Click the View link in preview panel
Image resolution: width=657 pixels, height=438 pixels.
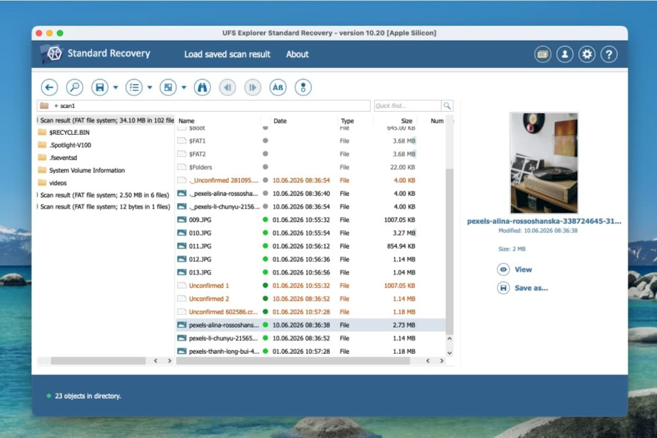[523, 270]
